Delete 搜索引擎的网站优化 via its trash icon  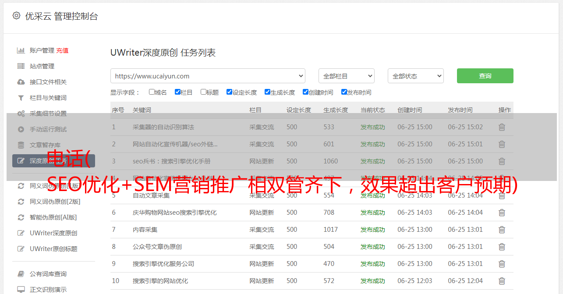(x=502, y=281)
